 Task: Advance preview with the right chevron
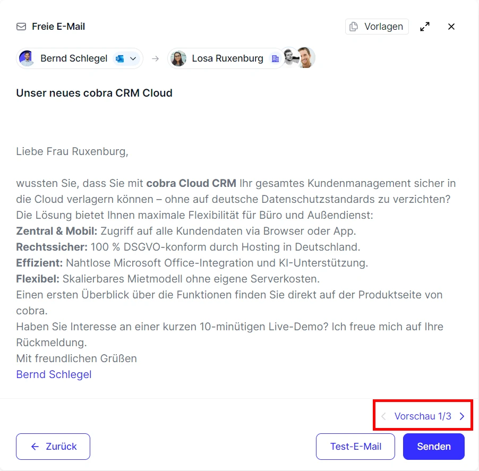tap(461, 416)
